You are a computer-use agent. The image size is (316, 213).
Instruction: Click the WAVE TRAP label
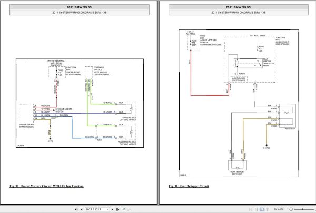pos(290,129)
